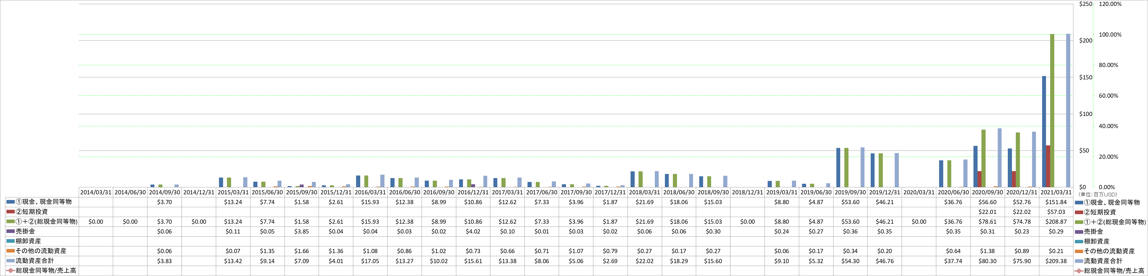Click the 2016/12/31 date column header

(473, 193)
